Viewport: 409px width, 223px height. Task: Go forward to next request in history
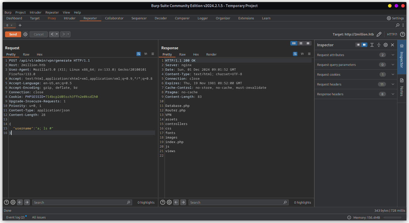point(63,34)
